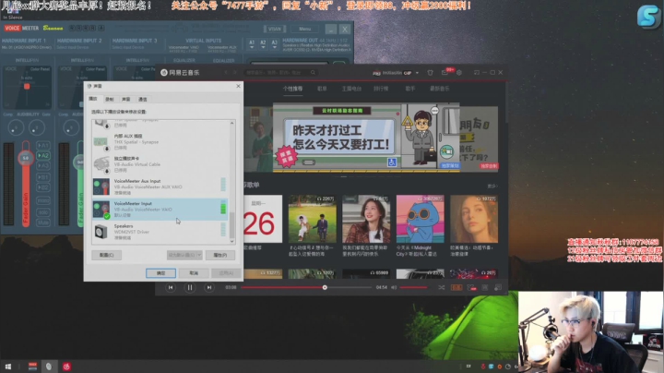The image size is (664, 373).
Task: Click the HD quality icon in the player bar
Action: (456, 287)
